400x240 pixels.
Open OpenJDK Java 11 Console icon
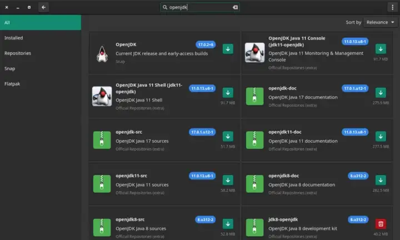[x=254, y=53]
